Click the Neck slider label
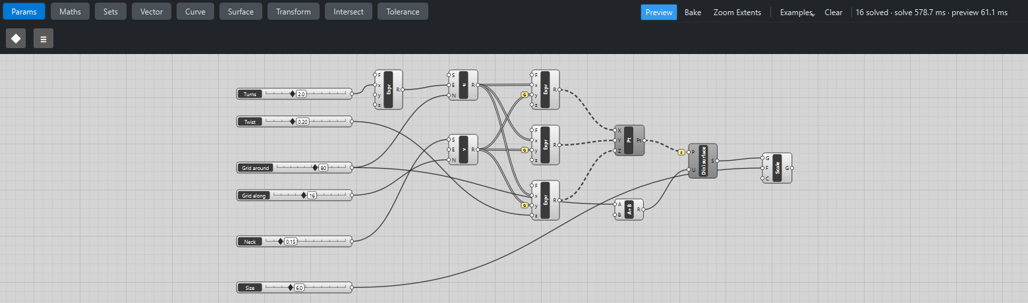1028x303 pixels. pyautogui.click(x=250, y=242)
